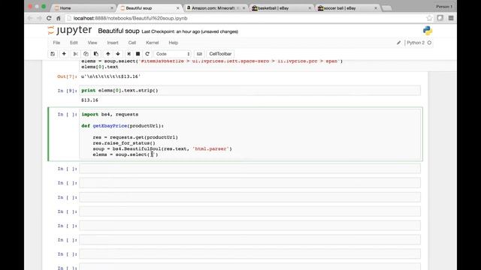
Task: Copy selected cells icon
Action: (86, 54)
